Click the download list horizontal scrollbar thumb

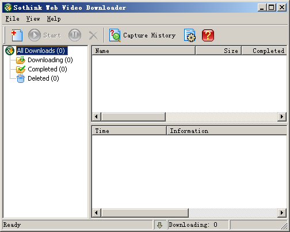click(133, 117)
